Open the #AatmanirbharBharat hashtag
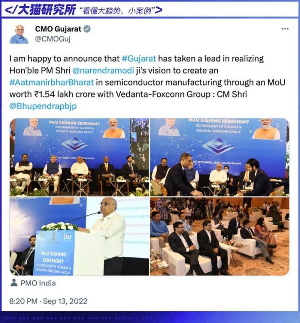This screenshot has width=300, height=323. click(x=51, y=82)
